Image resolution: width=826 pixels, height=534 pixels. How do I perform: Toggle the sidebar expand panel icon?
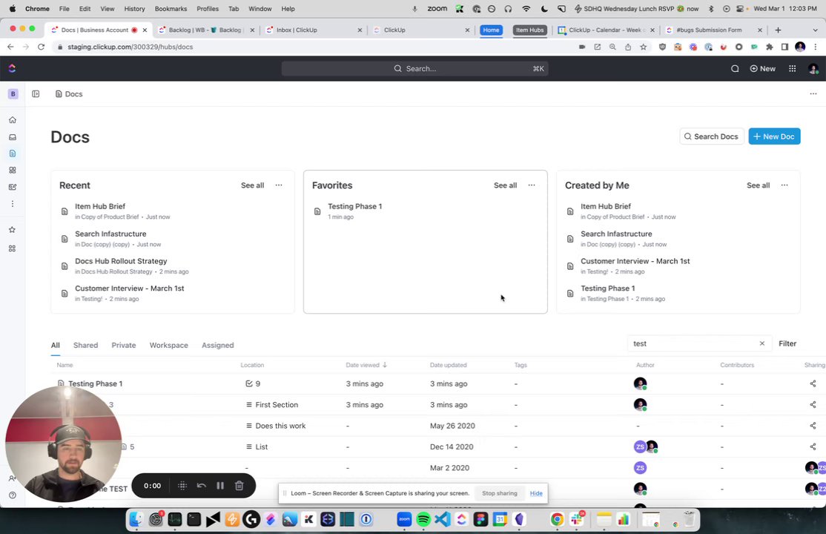tap(36, 94)
